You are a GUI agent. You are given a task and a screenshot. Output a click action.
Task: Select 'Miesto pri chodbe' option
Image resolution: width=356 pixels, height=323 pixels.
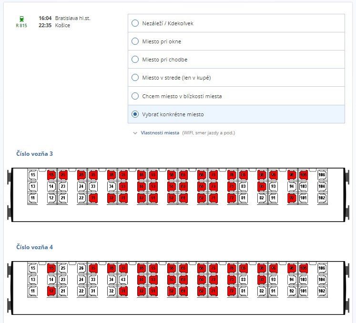(x=135, y=60)
